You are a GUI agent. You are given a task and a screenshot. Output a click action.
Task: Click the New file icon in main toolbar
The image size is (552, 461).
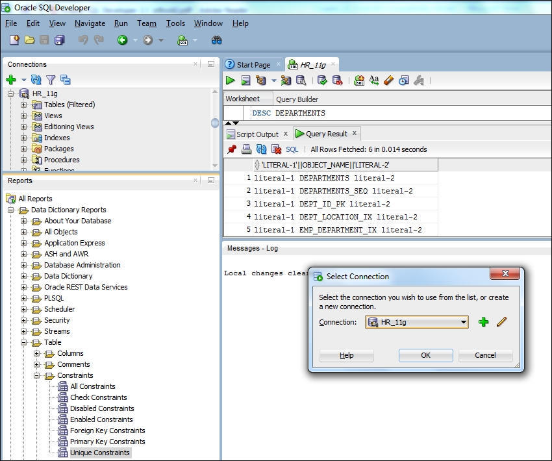(14, 40)
